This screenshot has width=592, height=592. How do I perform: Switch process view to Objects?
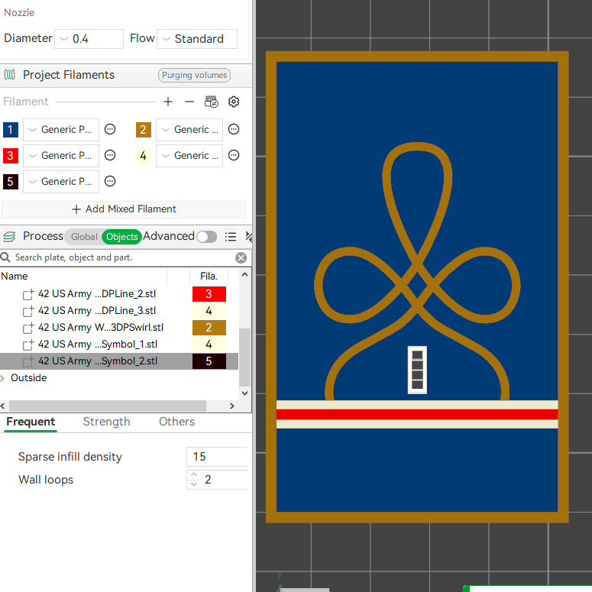pyautogui.click(x=121, y=237)
